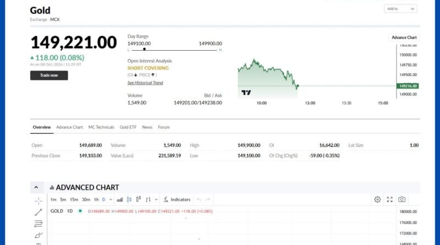Switch to candlestick chart style

129,199
